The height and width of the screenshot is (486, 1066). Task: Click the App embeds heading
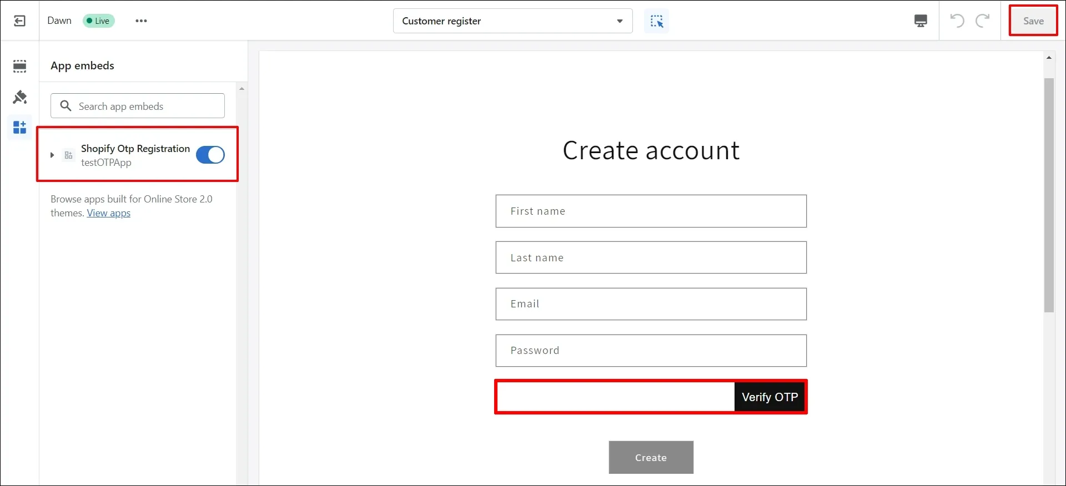[82, 65]
